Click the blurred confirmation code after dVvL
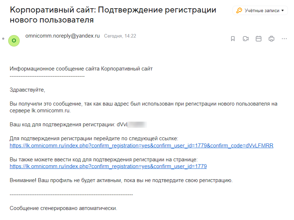This screenshot has width=294, height=220. point(137,124)
